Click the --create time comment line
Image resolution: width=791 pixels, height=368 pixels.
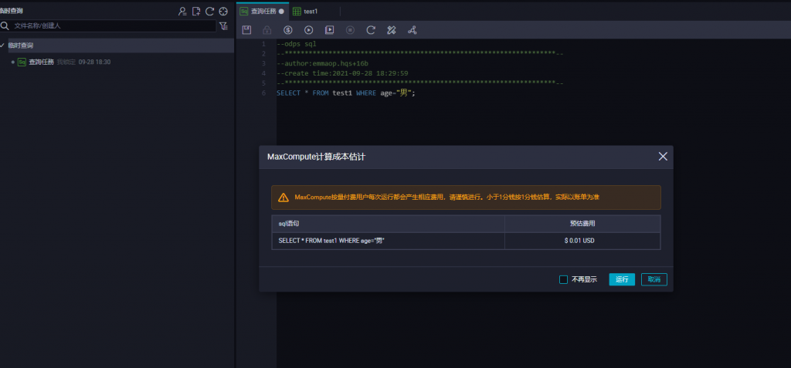tap(342, 73)
